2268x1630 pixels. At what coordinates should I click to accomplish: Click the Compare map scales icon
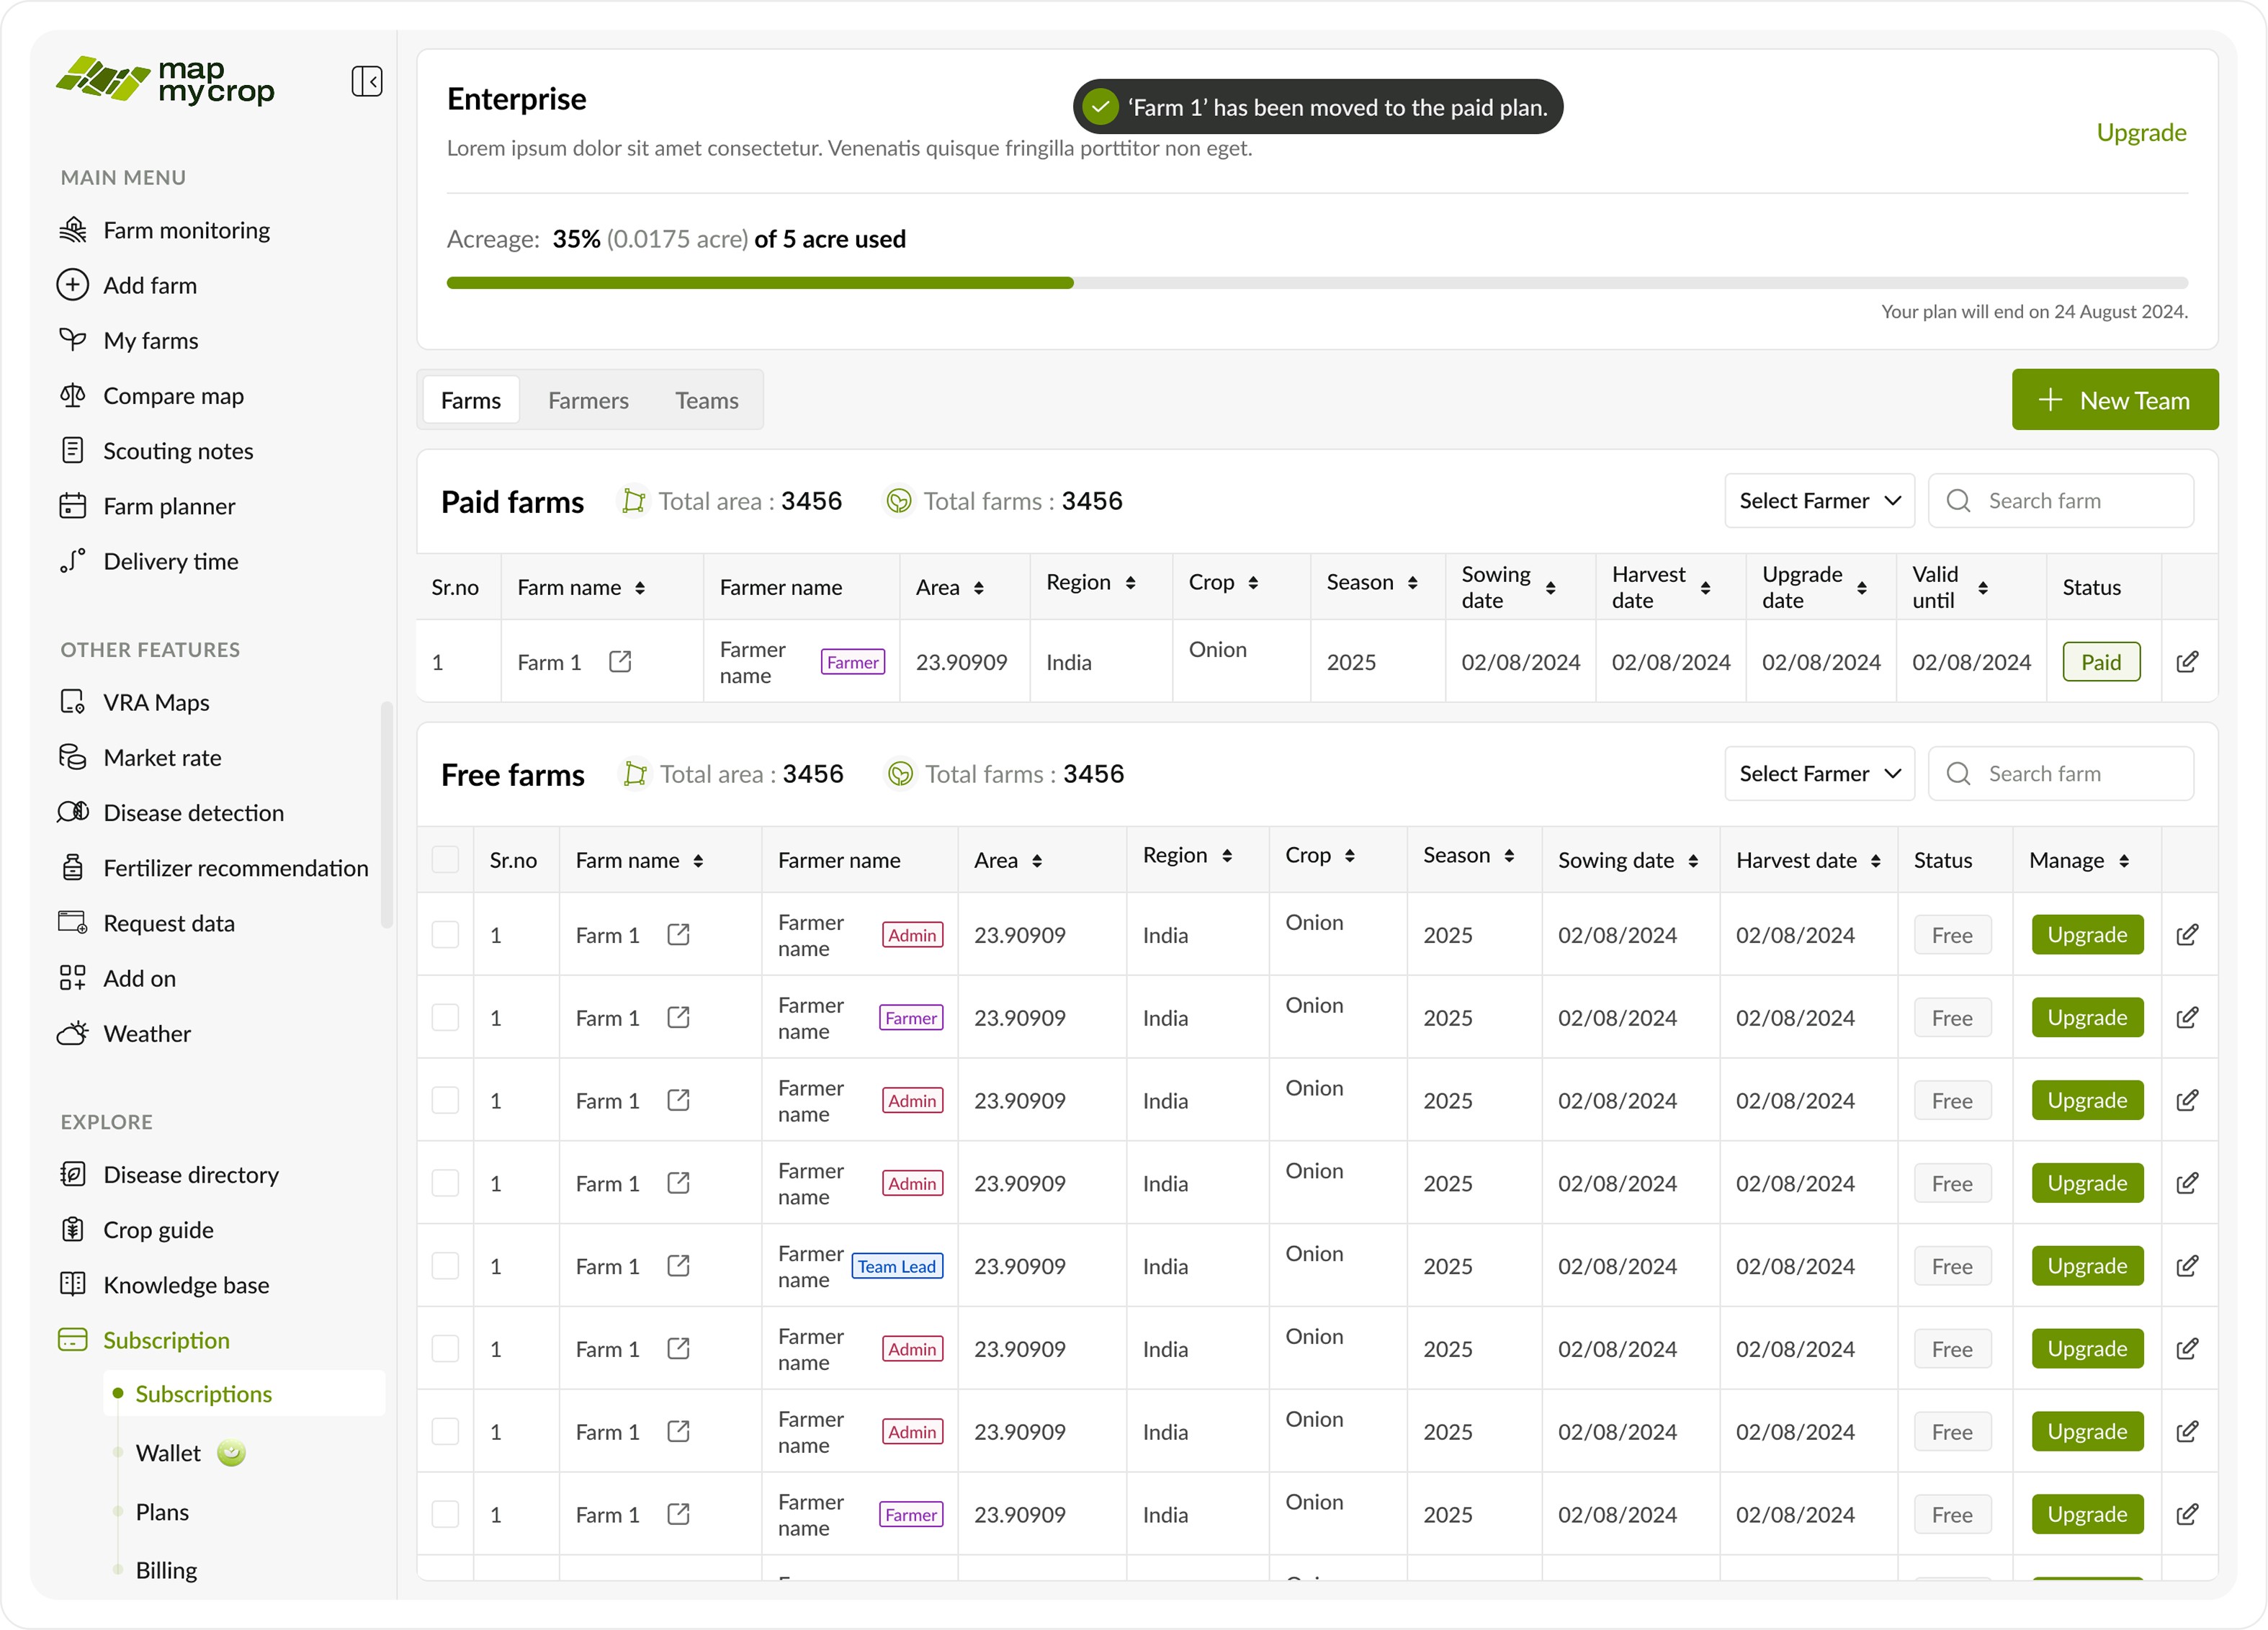72,396
